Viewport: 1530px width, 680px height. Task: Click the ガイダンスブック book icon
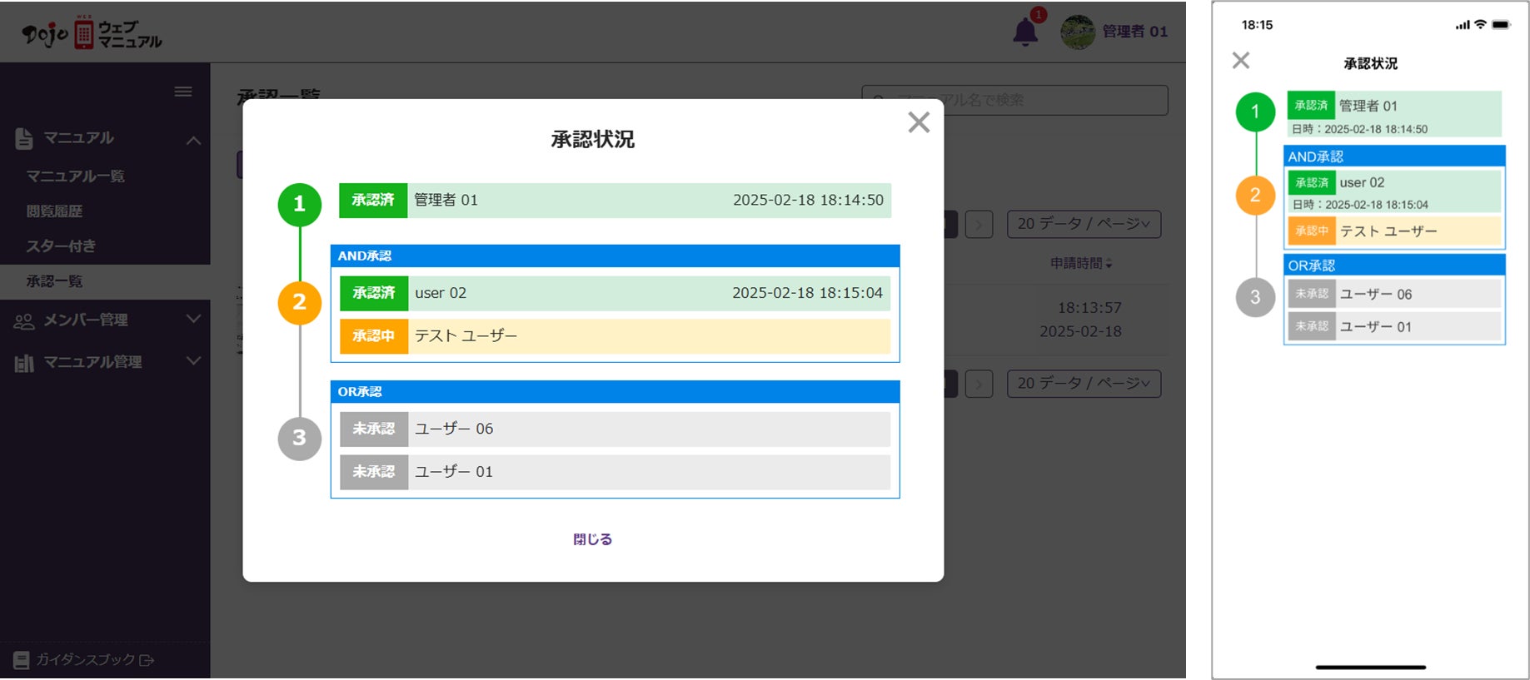22,660
